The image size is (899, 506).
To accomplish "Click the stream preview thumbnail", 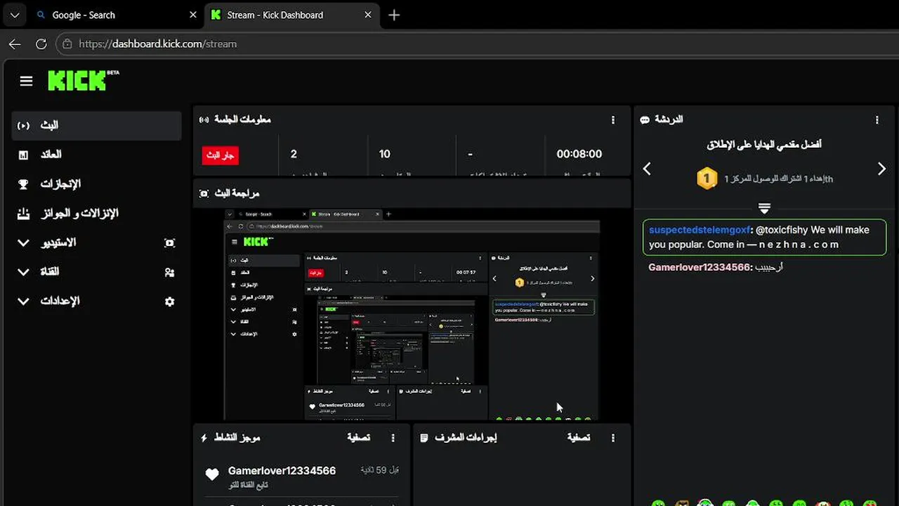I will 412,314.
